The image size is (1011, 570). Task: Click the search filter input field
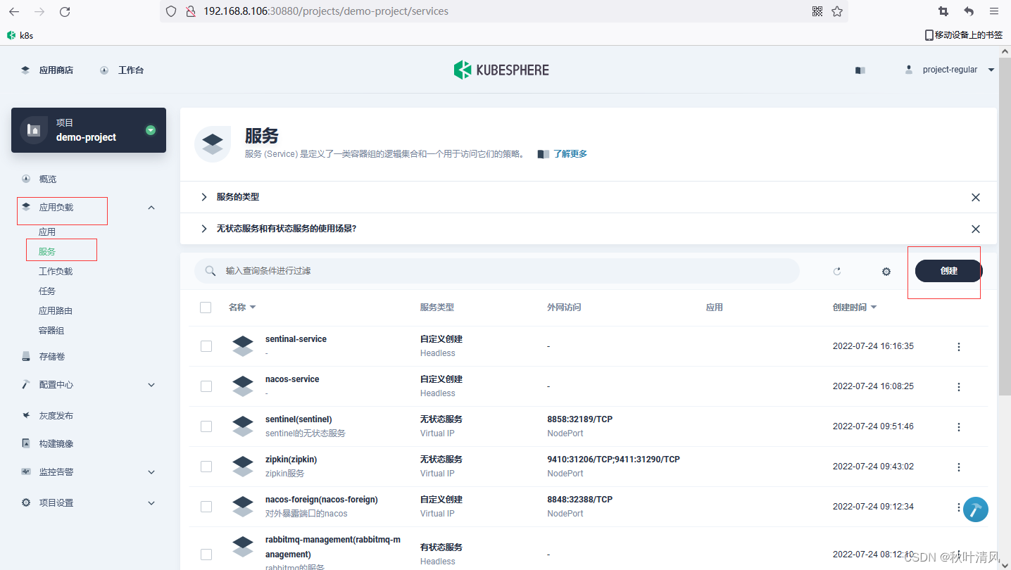pyautogui.click(x=497, y=271)
